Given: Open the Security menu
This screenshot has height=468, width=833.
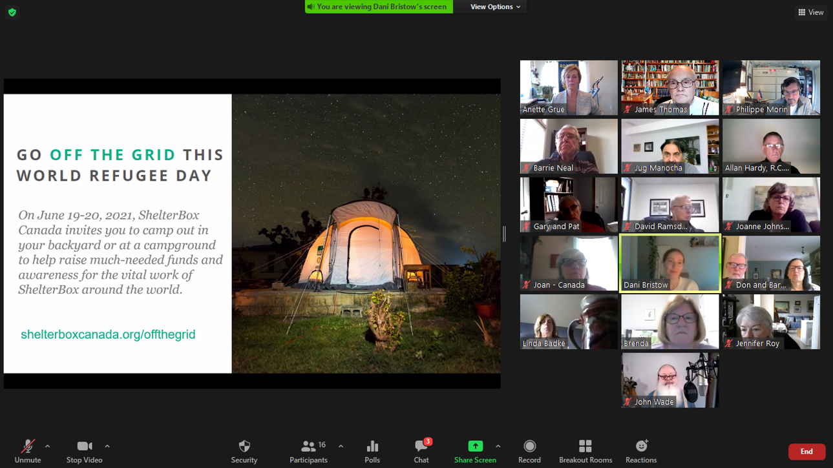Looking at the screenshot, I should click(x=244, y=451).
